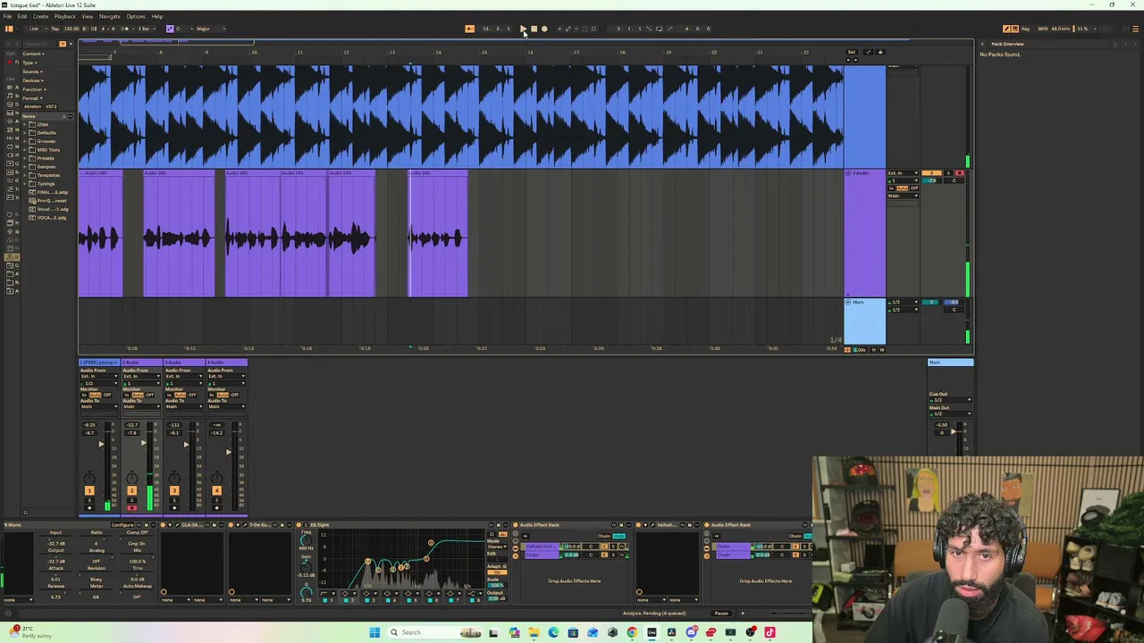Screen dimensions: 1144x643
Task: Set mixer track 3 monitor to Off
Action: tap(192, 395)
